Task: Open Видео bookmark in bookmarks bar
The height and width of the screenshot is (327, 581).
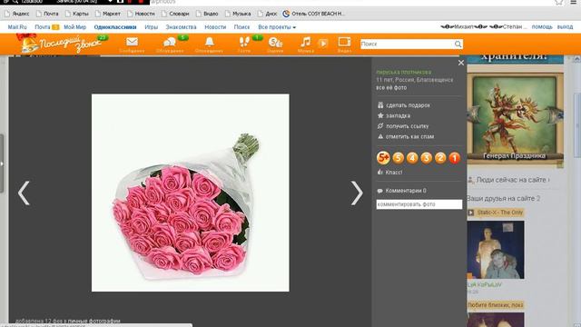Action: (x=207, y=14)
